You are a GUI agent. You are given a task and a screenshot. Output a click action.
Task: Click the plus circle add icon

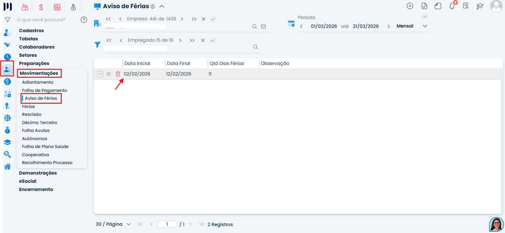pyautogui.click(x=410, y=6)
